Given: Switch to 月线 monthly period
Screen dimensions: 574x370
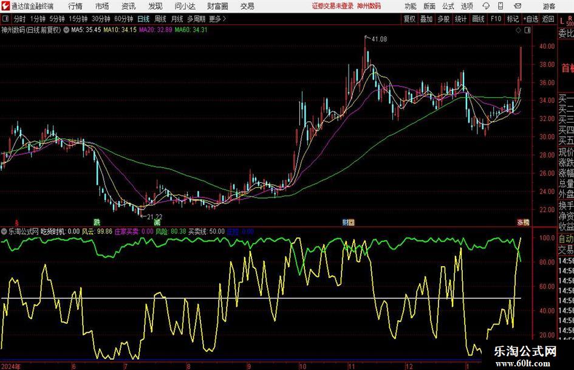Looking at the screenshot, I should (x=177, y=19).
